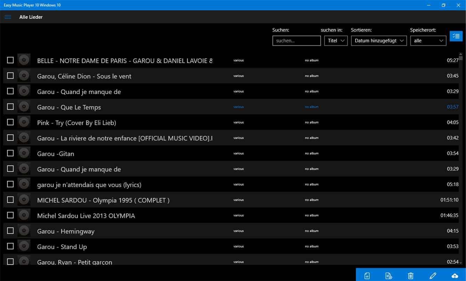This screenshot has height=281, width=466.
Task: Click the add to playlist icon
Action: pos(389,276)
